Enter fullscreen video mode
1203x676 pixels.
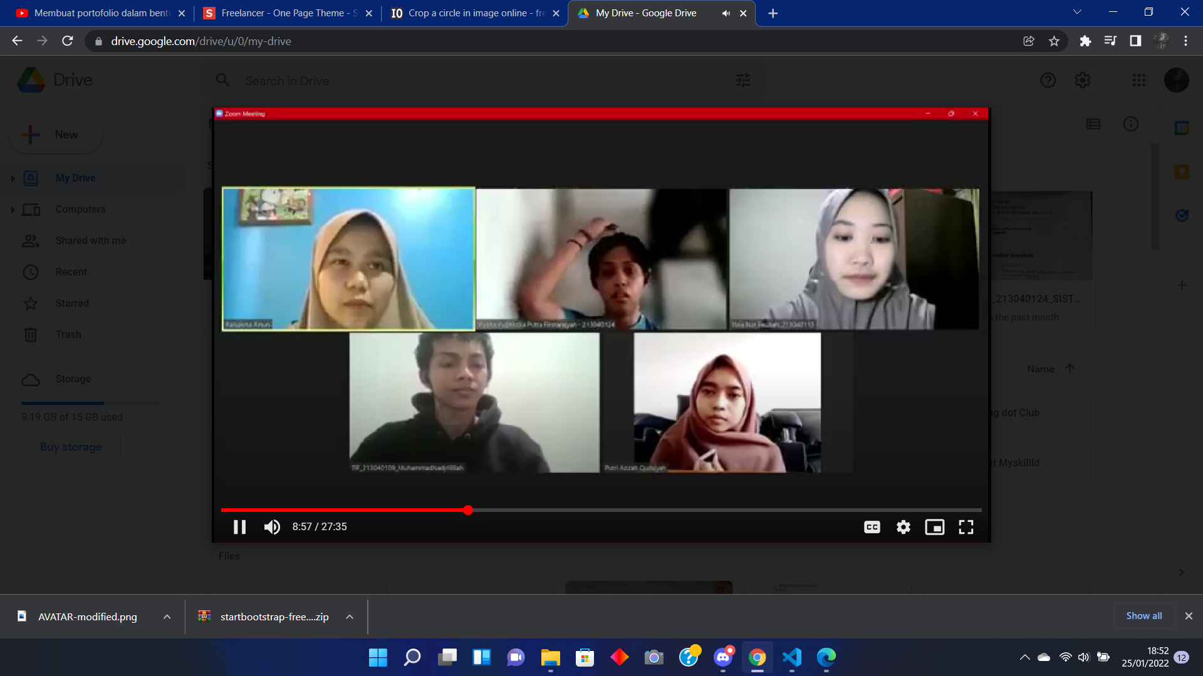coord(966,527)
